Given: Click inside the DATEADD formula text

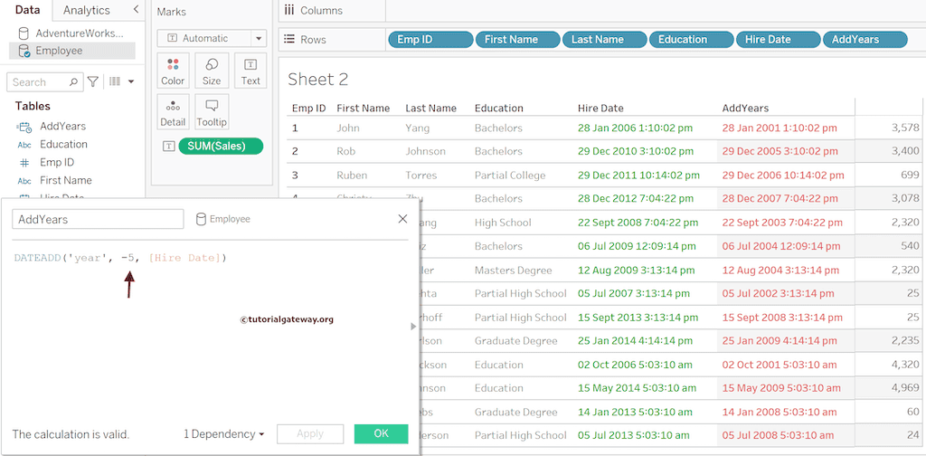Looking at the screenshot, I should (x=120, y=258).
